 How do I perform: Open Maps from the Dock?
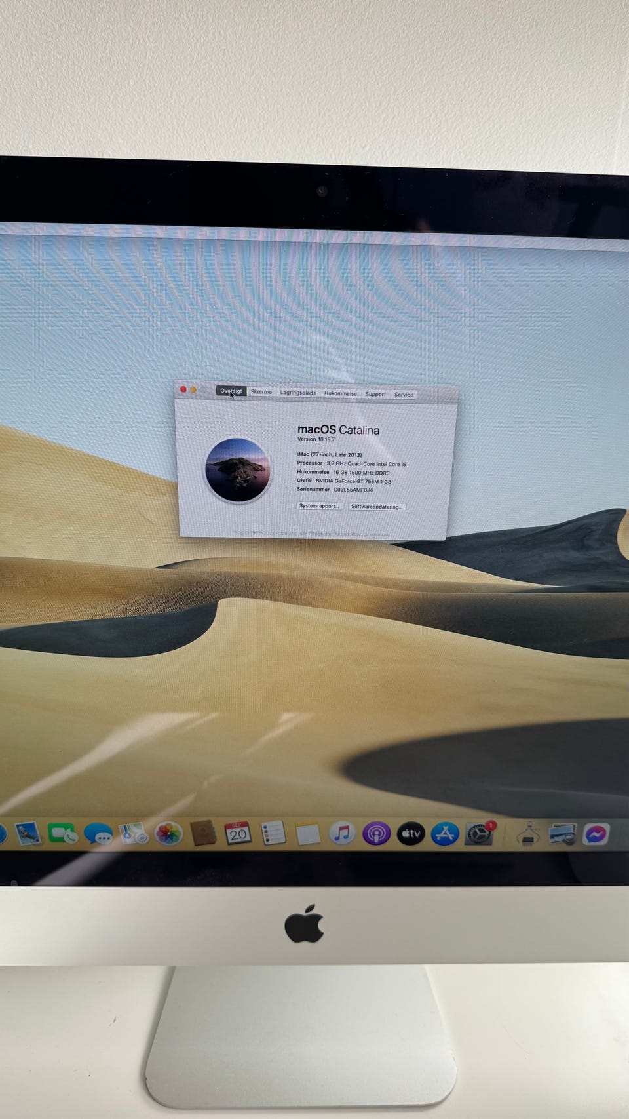coord(134,833)
